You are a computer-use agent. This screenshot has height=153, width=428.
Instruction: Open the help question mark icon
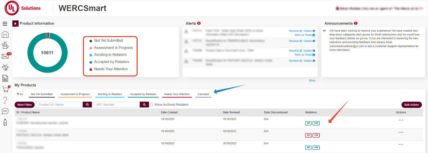pyautogui.click(x=5, y=100)
